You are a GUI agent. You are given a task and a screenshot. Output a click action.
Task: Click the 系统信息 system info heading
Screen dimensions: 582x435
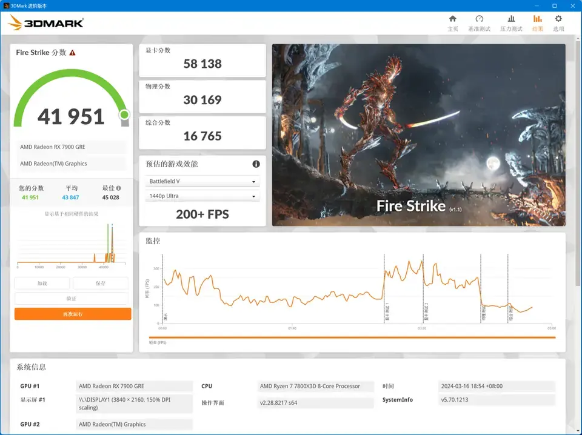click(31, 367)
